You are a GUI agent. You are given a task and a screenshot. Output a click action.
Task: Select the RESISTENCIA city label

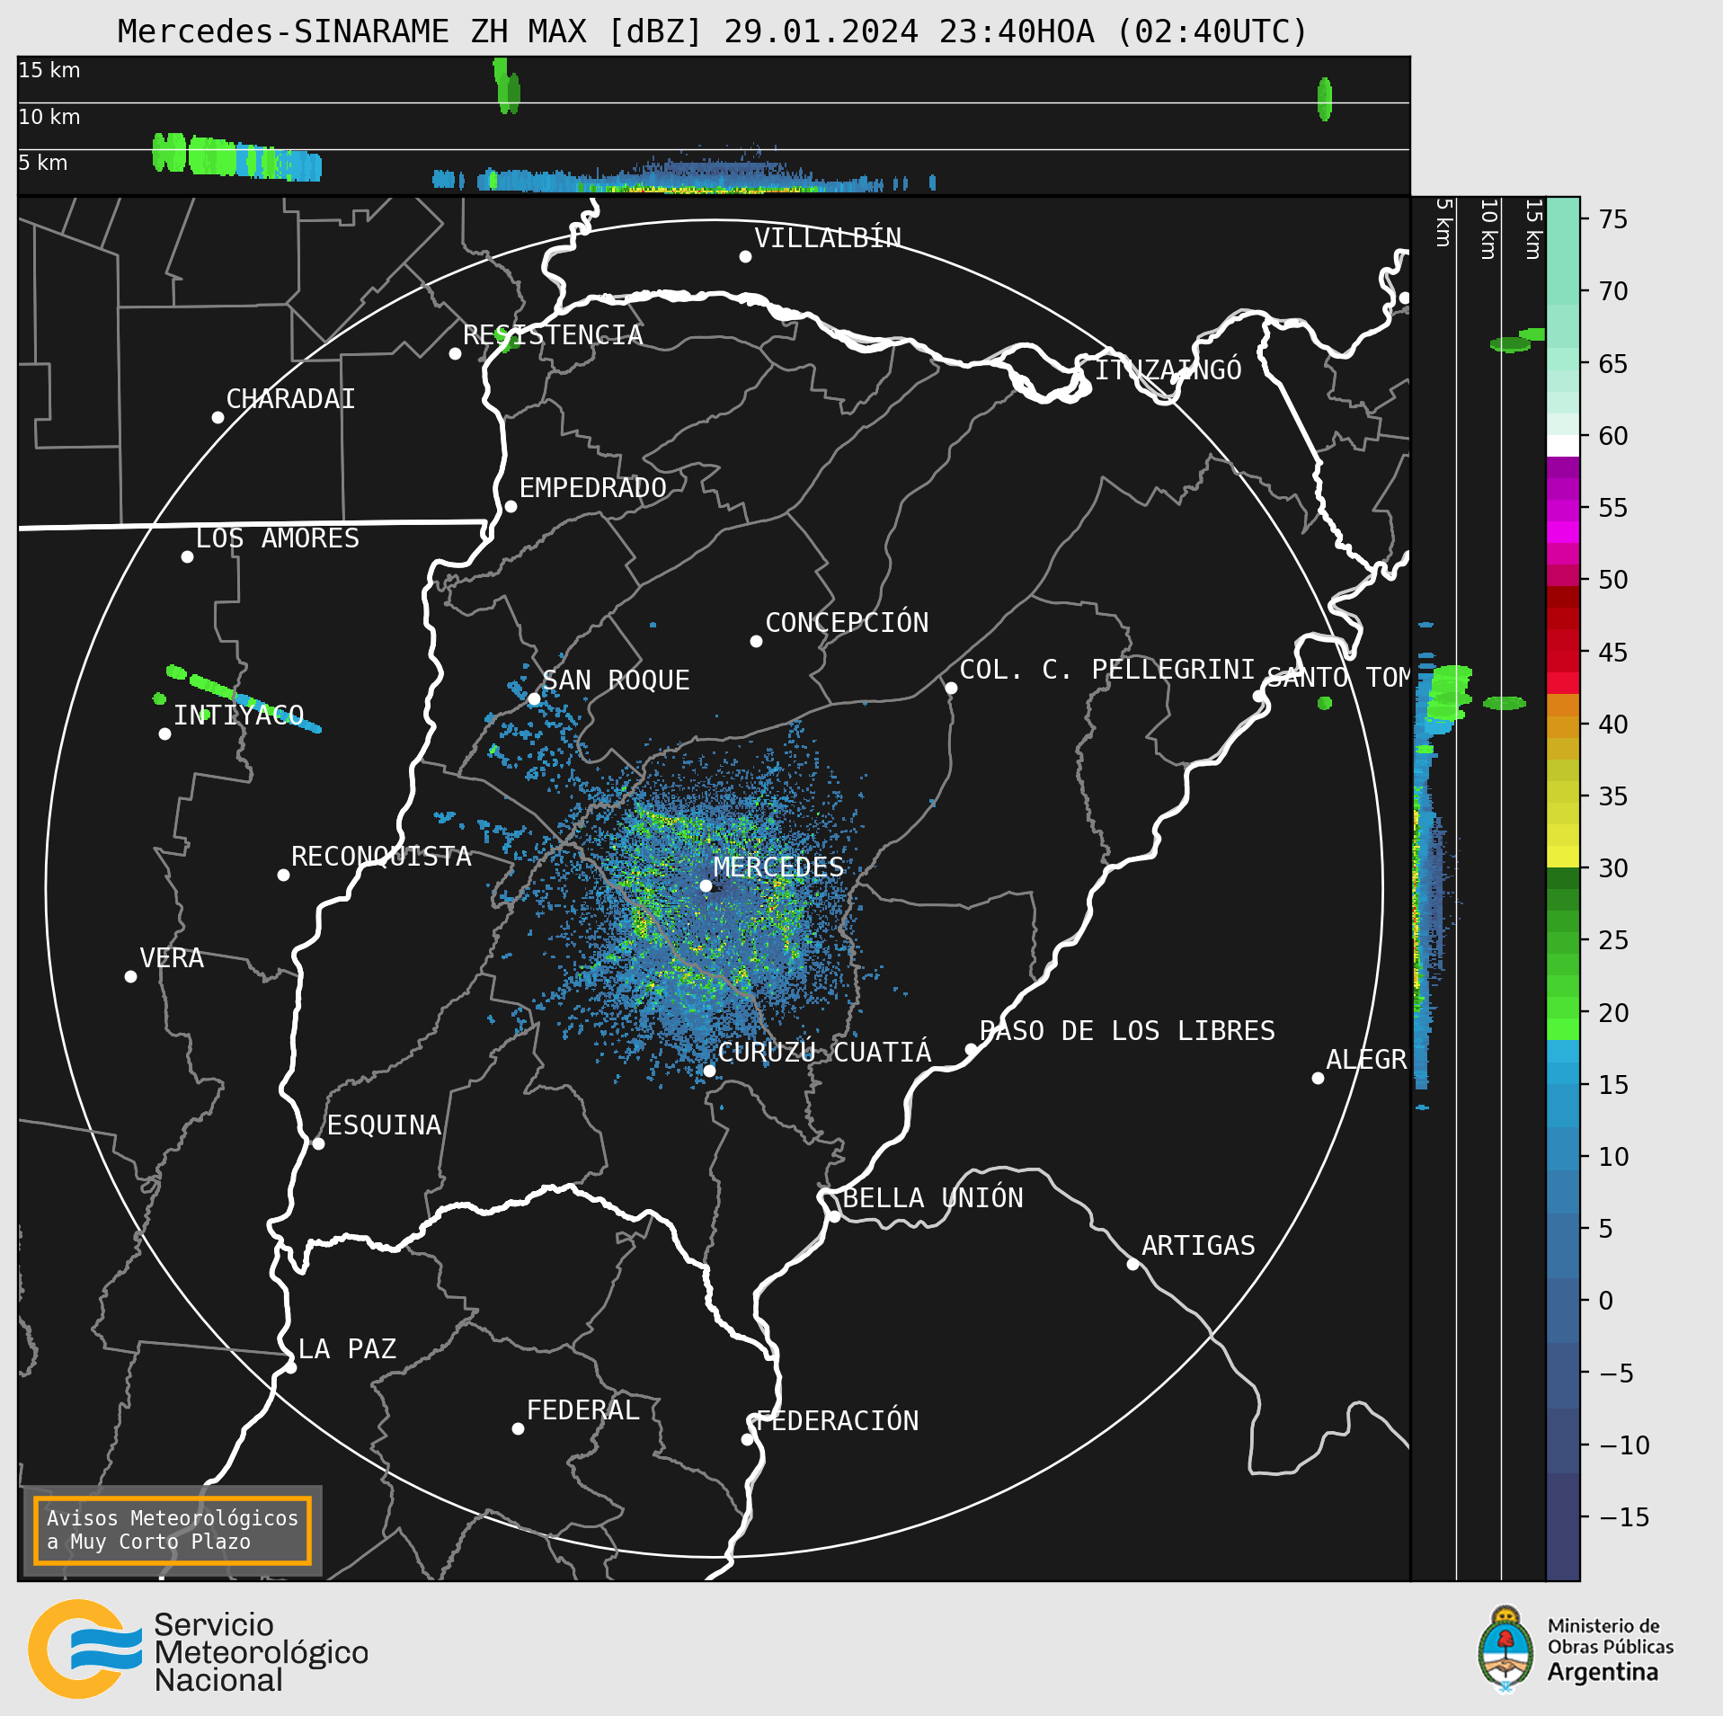(553, 335)
